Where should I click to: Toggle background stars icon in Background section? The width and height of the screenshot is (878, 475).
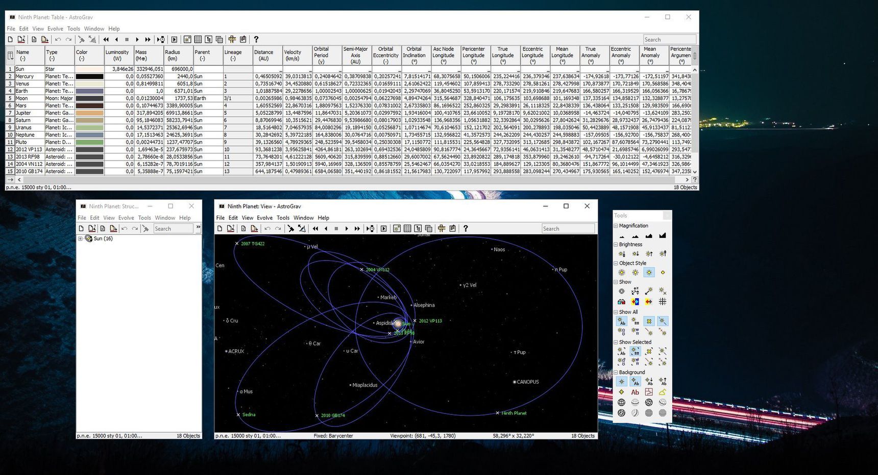coord(622,382)
